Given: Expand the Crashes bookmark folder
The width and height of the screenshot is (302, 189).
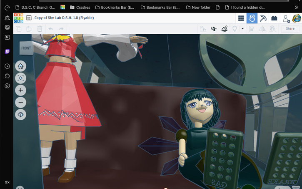Looking at the screenshot, I should pos(80,8).
